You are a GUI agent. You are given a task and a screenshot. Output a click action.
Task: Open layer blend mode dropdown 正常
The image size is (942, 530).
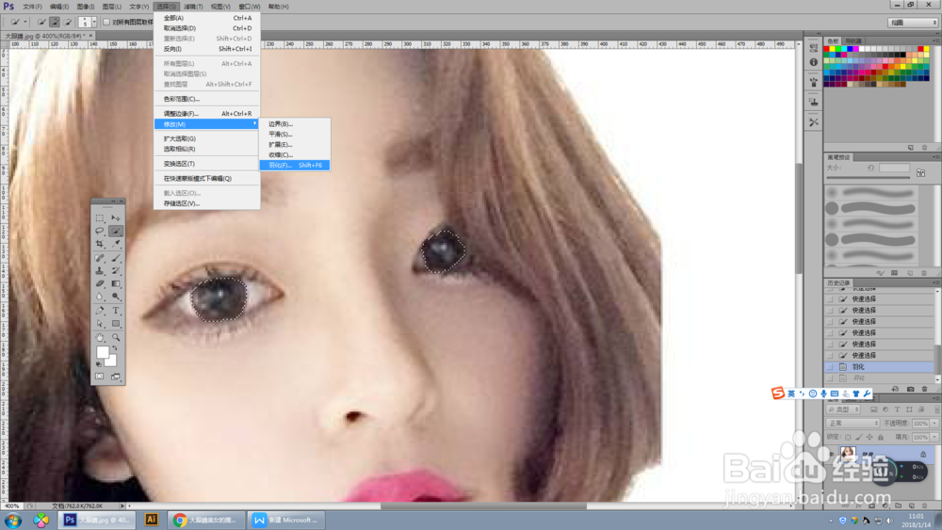[x=852, y=424]
